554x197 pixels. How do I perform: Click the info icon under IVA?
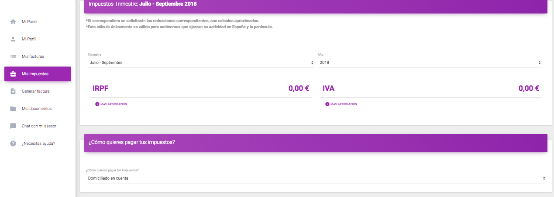(327, 104)
